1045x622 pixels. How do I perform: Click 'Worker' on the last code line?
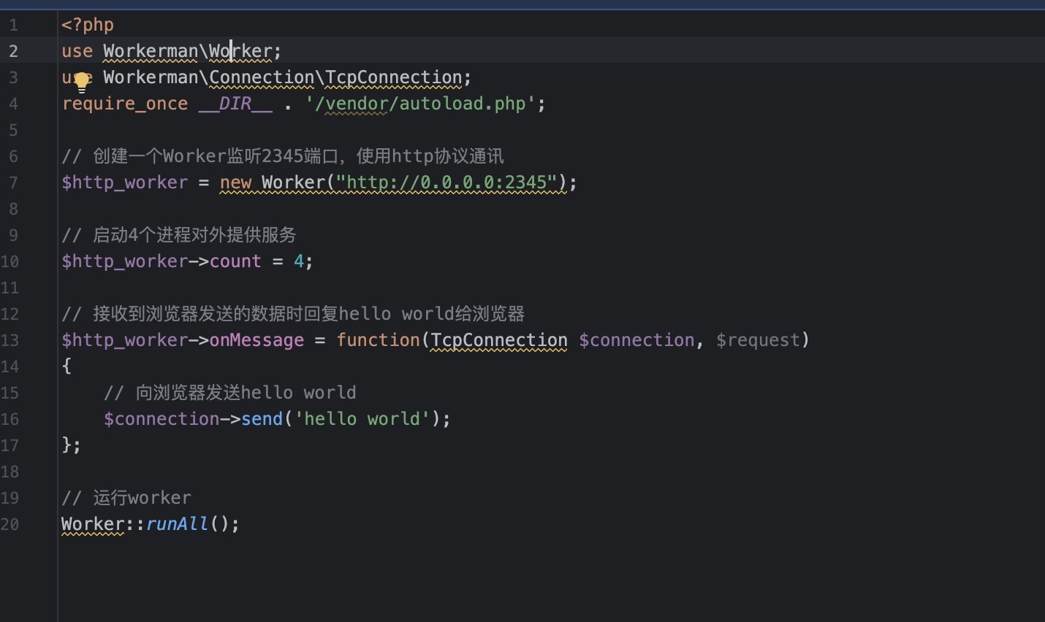pyautogui.click(x=93, y=524)
